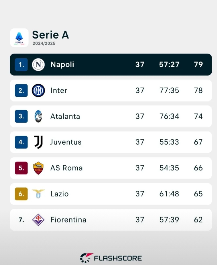Open the Napoli team name
The width and height of the screenshot is (217, 265).
[62, 65]
